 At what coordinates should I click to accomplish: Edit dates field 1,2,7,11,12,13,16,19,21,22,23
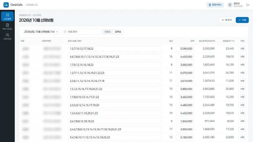tap(115, 73)
